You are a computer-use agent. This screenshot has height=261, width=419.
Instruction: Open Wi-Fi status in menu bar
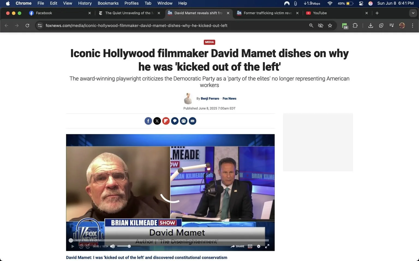click(x=330, y=3)
